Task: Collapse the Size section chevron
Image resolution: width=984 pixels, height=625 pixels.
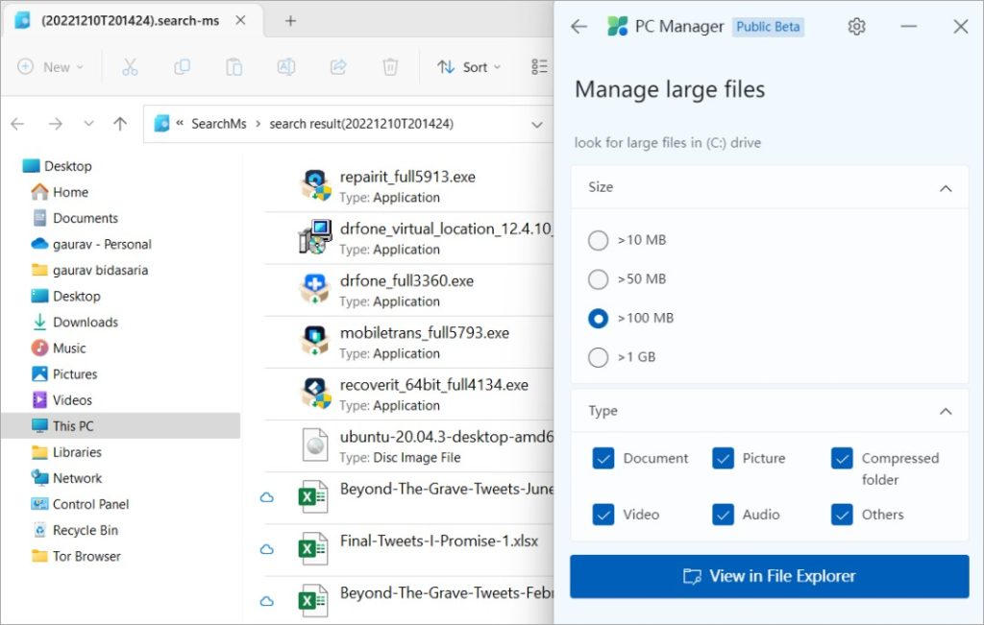Action: coord(946,188)
